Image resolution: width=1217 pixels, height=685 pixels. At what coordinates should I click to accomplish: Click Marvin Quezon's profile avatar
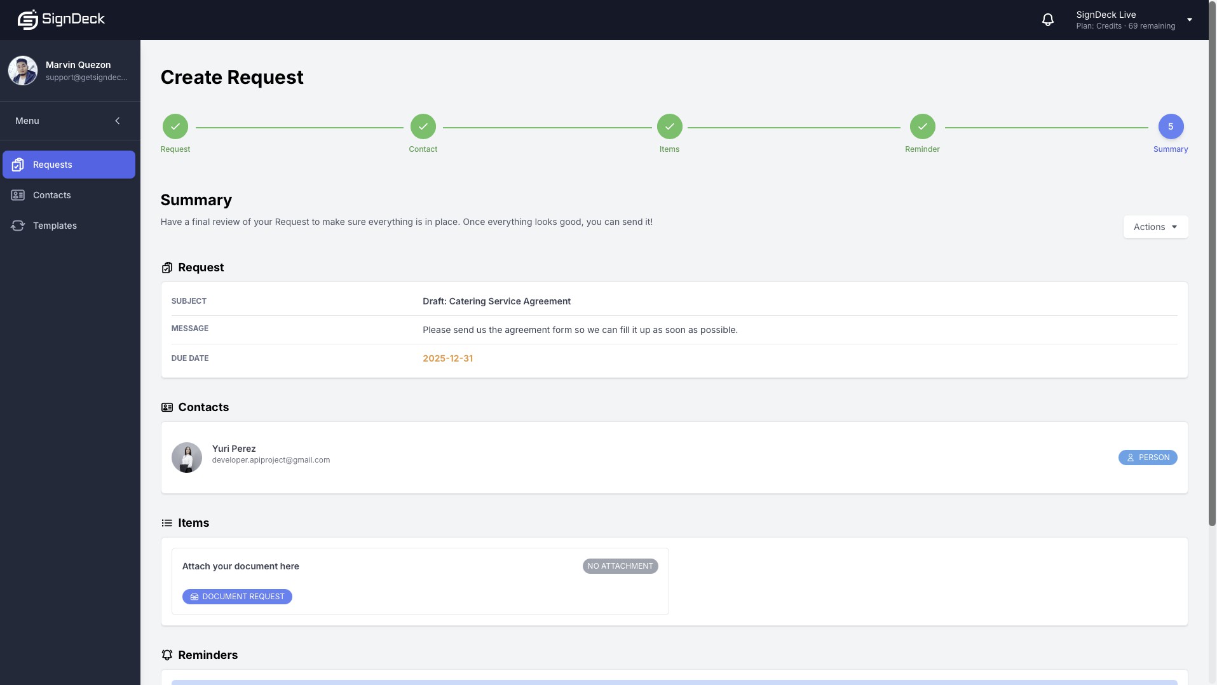click(23, 71)
